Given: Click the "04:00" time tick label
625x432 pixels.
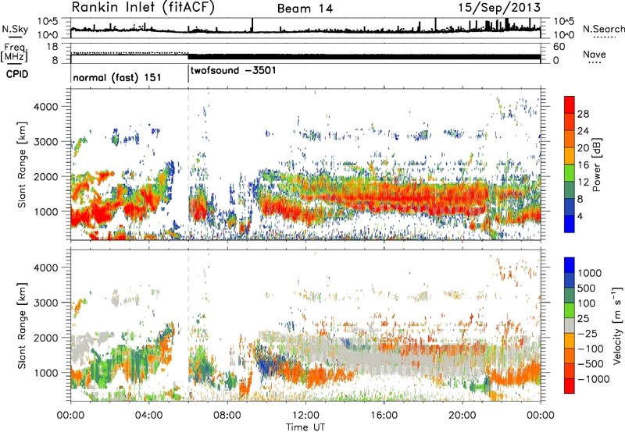Looking at the screenshot, I should tap(148, 416).
